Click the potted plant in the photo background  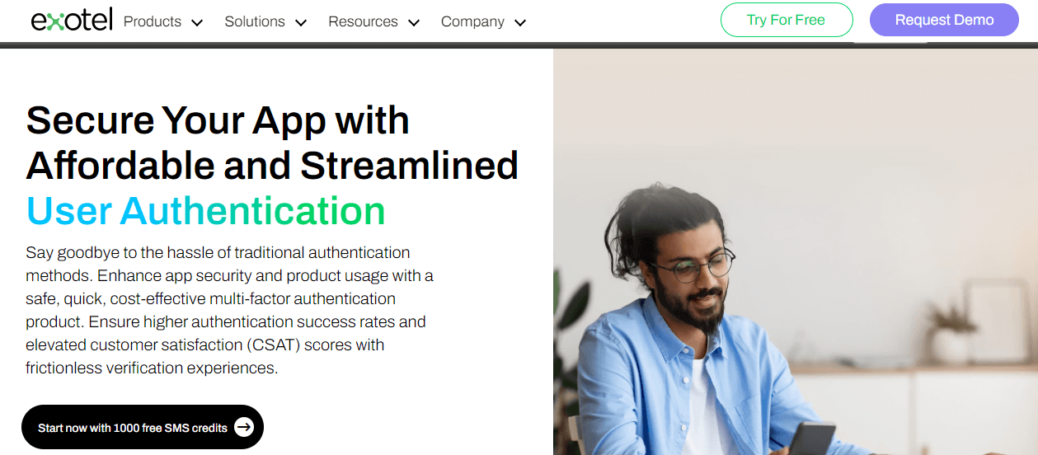(x=950, y=330)
